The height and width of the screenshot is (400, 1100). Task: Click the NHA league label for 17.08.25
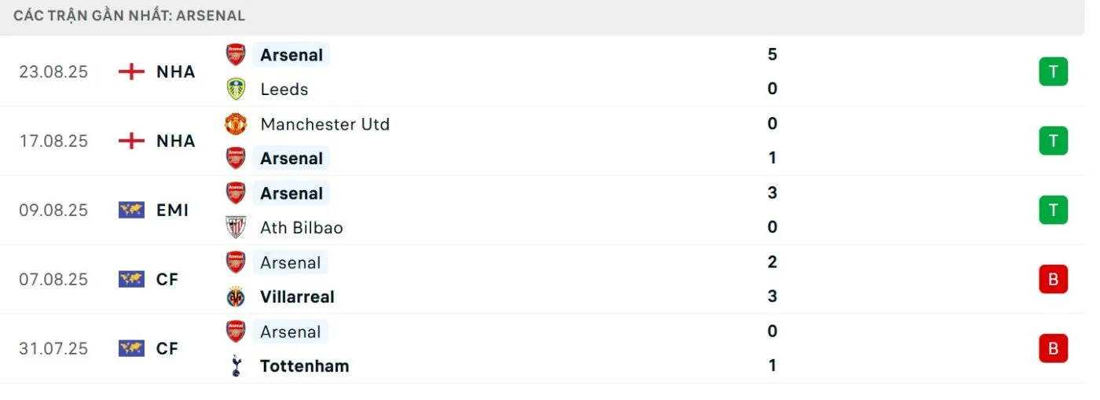175,141
